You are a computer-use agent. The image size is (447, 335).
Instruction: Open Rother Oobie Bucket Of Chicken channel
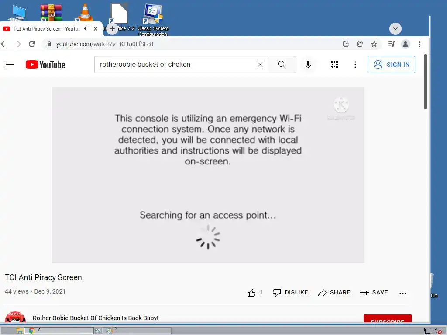click(x=96, y=318)
